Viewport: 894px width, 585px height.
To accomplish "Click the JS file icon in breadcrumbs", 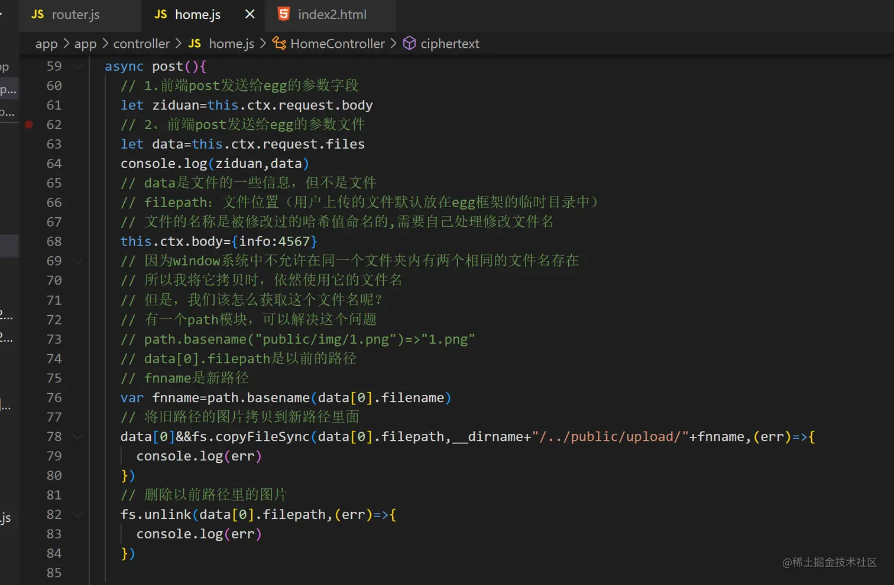I will pos(195,44).
